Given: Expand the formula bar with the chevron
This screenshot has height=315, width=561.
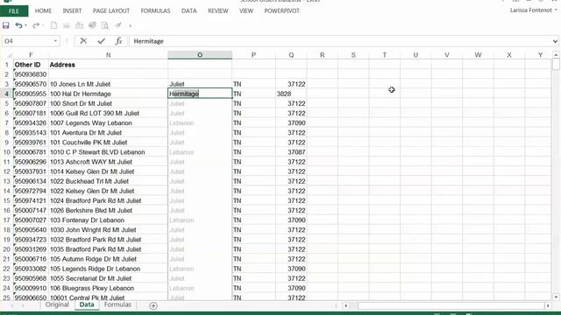Looking at the screenshot, I should (555, 41).
